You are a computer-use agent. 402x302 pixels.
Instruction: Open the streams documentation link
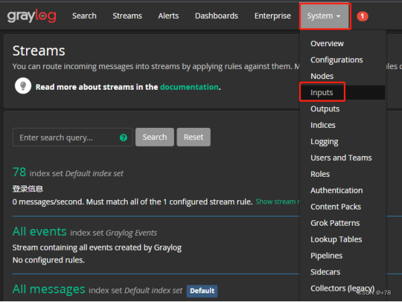(x=189, y=87)
